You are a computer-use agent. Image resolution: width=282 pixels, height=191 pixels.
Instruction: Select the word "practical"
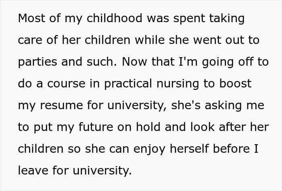pyautogui.click(x=128, y=84)
